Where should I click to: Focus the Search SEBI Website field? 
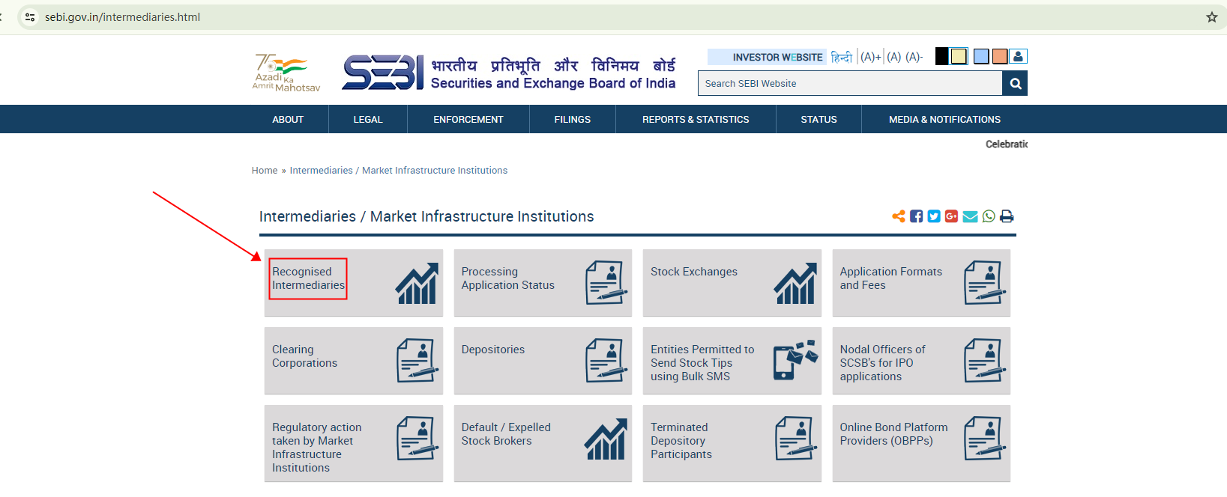pos(850,84)
